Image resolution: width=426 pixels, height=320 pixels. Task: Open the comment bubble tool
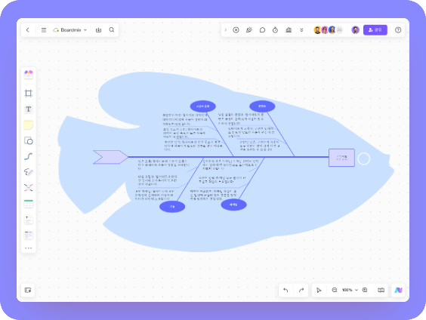point(262,30)
